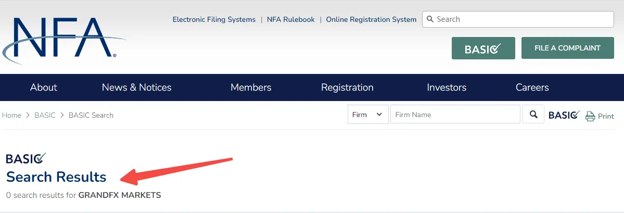Go to BASIC breadcrumb link

point(45,115)
